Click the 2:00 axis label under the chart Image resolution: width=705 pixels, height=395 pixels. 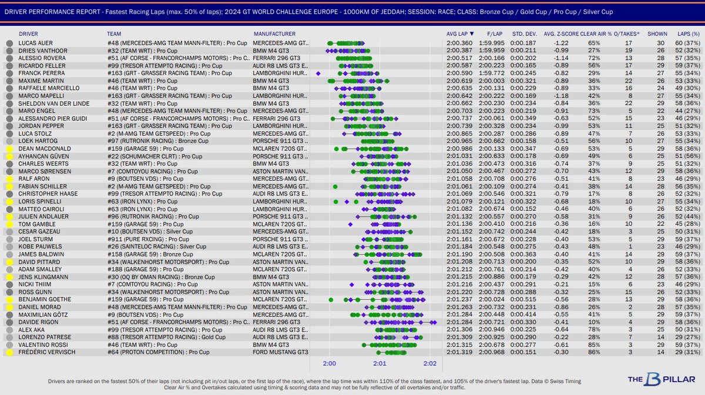click(x=329, y=363)
